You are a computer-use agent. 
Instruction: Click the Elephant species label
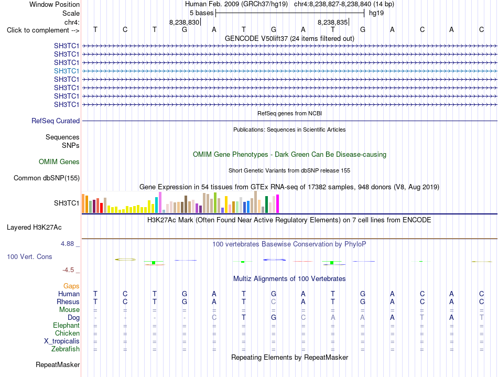[x=66, y=325]
